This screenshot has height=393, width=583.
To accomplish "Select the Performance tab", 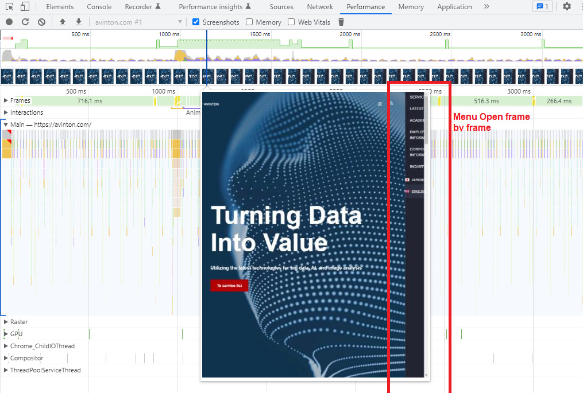I will pos(365,7).
